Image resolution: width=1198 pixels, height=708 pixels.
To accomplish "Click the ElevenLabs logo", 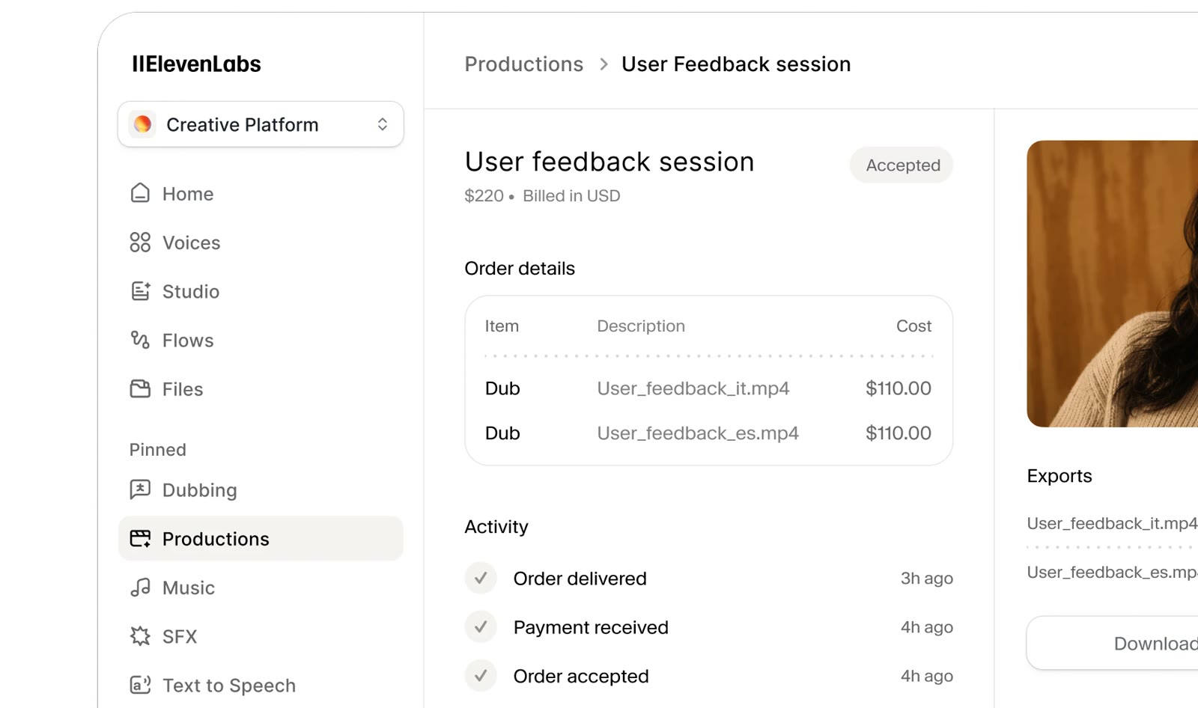I will (x=196, y=64).
